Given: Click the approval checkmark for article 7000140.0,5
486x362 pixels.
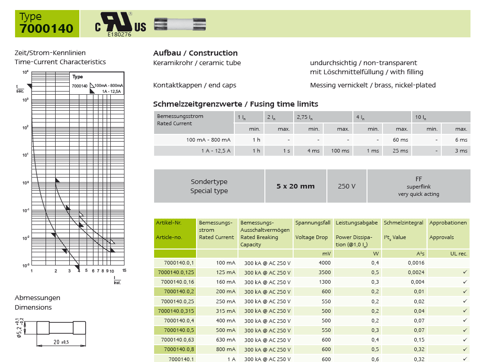Looking at the screenshot, I should (x=465, y=330).
